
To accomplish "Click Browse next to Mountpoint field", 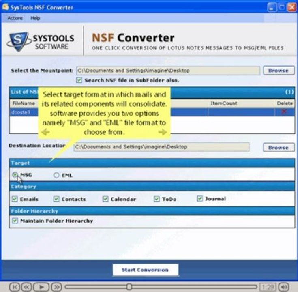I will [279, 71].
